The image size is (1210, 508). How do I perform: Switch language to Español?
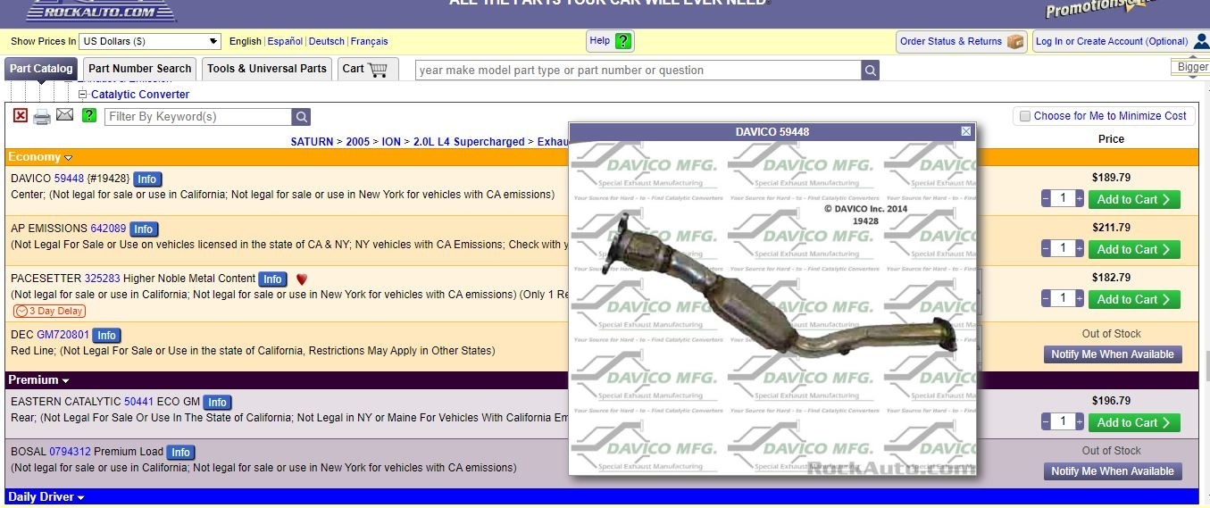click(x=285, y=41)
